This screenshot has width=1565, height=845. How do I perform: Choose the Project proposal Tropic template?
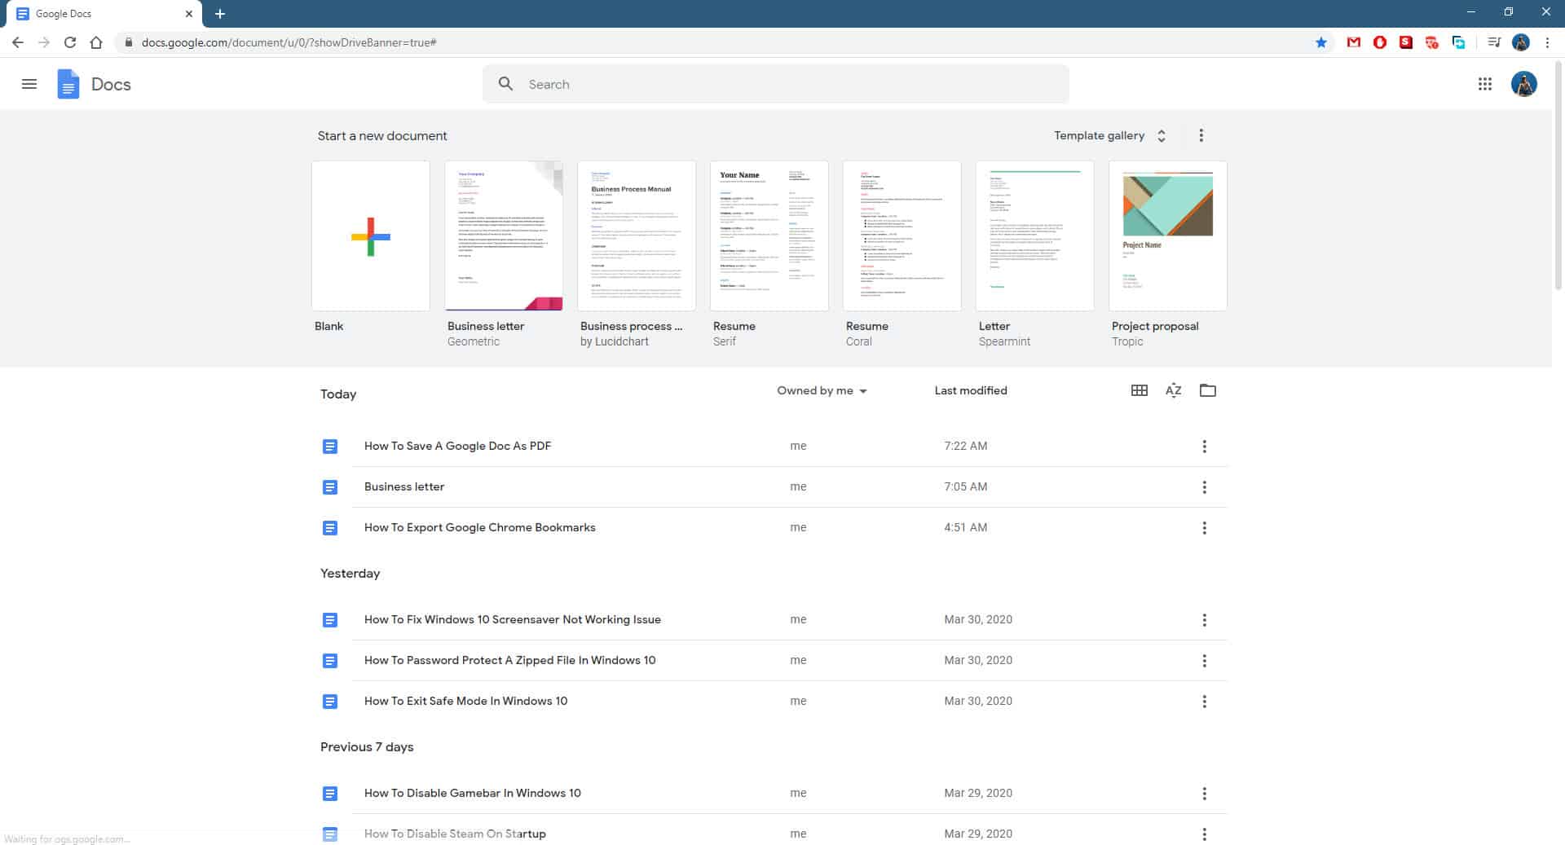tap(1168, 235)
